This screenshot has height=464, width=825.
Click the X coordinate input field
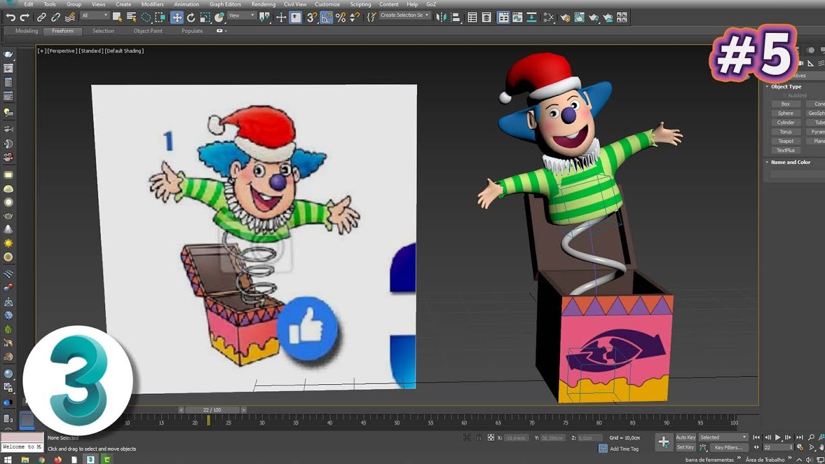(516, 438)
